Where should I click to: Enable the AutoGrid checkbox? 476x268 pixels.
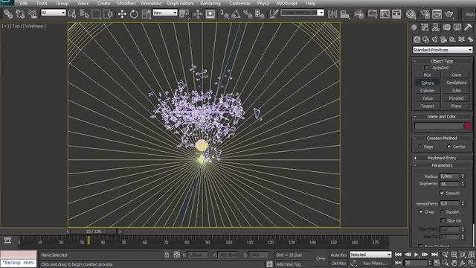click(x=426, y=68)
